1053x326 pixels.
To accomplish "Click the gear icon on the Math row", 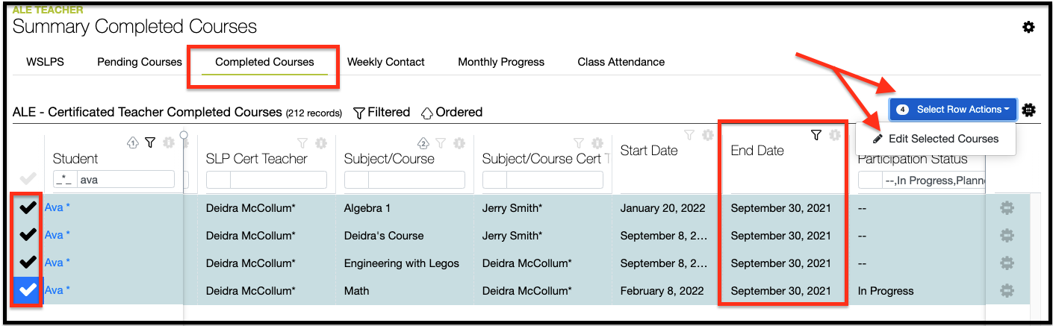I will click(x=1007, y=290).
